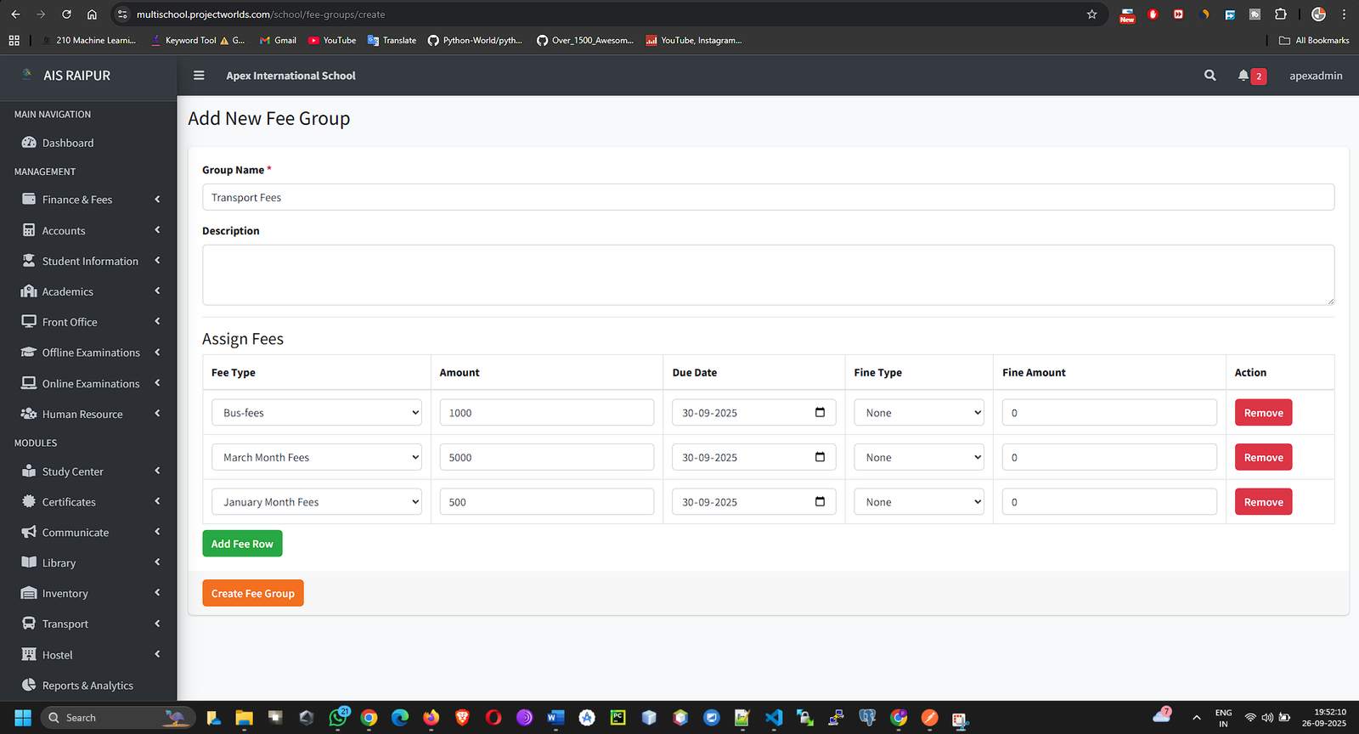
Task: Open the January Month Fees type dropdown
Action: [x=316, y=502]
